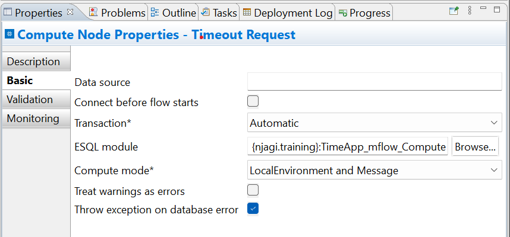Close the Properties tab with its X
This screenshot has height=237, width=510.
tap(70, 12)
